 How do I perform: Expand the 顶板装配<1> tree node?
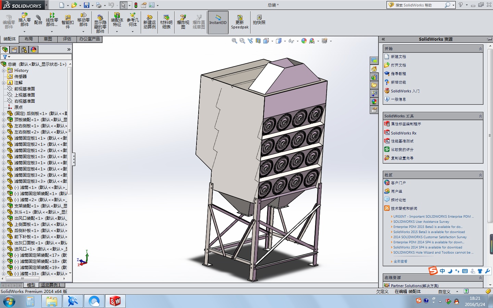pos(4,119)
